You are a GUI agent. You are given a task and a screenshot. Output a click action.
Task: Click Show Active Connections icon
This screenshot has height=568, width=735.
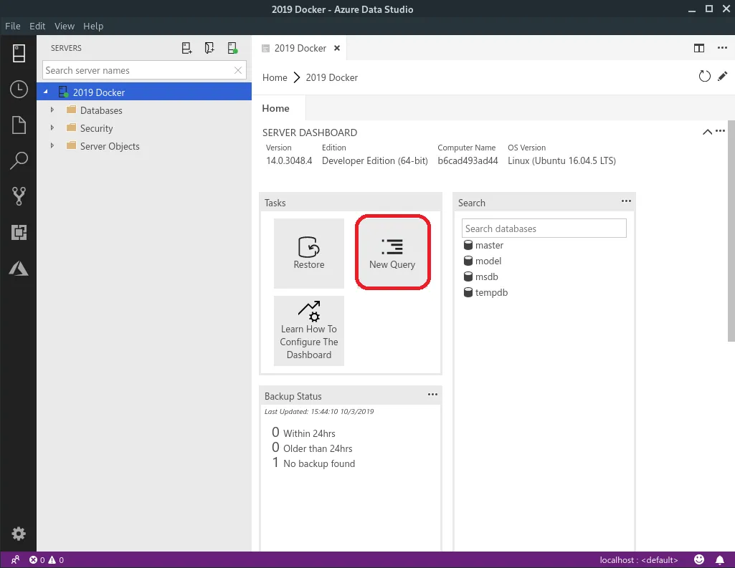[x=232, y=48]
